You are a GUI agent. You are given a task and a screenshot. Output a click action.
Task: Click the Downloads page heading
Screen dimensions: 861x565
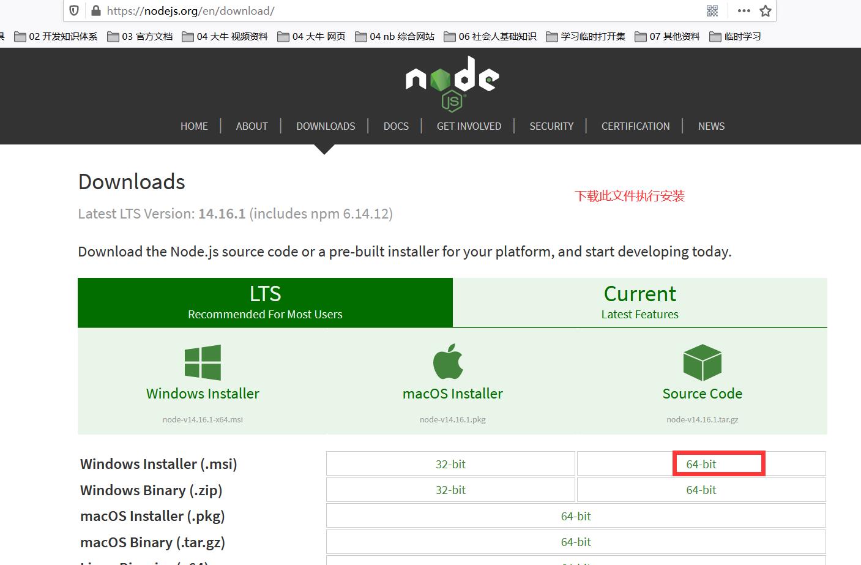(132, 182)
